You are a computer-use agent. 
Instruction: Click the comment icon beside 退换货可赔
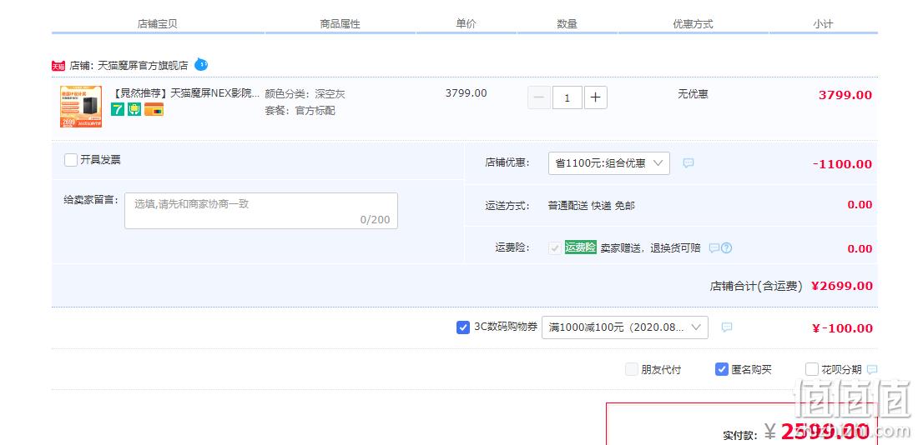pyautogui.click(x=714, y=248)
